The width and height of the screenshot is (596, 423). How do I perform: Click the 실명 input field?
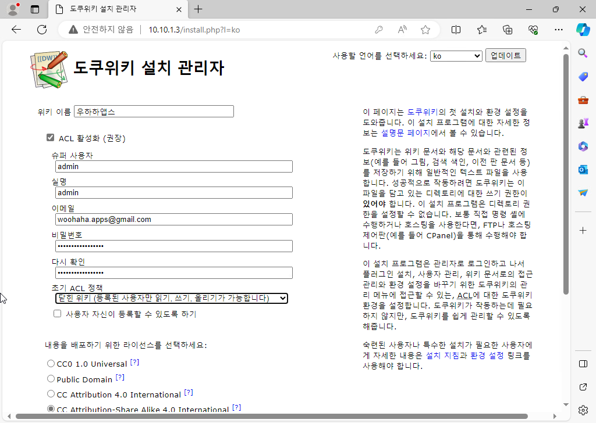point(173,193)
